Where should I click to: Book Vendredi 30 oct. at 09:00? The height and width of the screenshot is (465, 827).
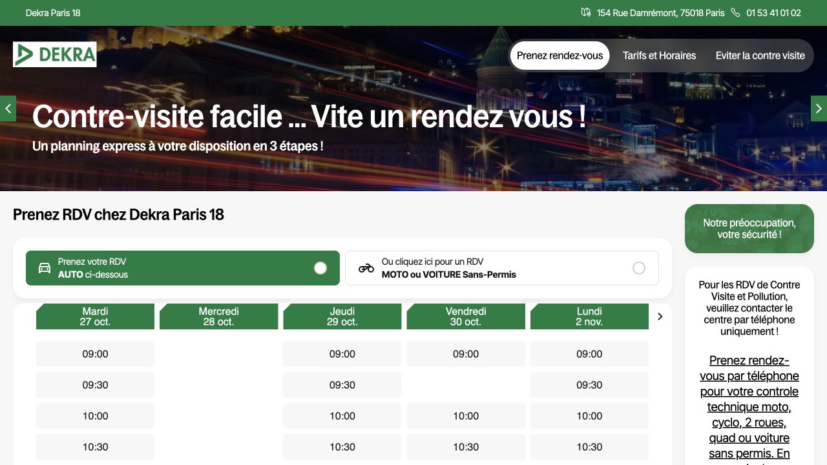tap(466, 354)
